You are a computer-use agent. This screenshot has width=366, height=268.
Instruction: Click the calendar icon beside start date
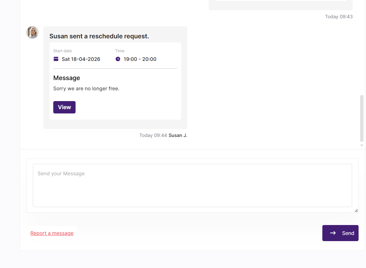pos(56,59)
